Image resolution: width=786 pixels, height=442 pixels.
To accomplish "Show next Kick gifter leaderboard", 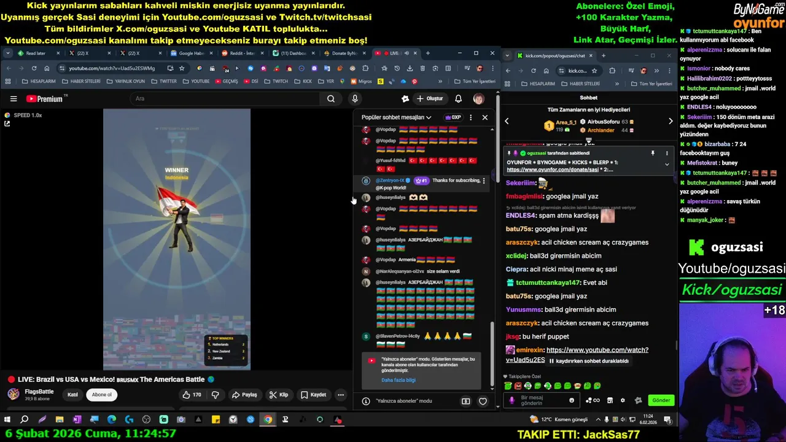I will tap(671, 122).
